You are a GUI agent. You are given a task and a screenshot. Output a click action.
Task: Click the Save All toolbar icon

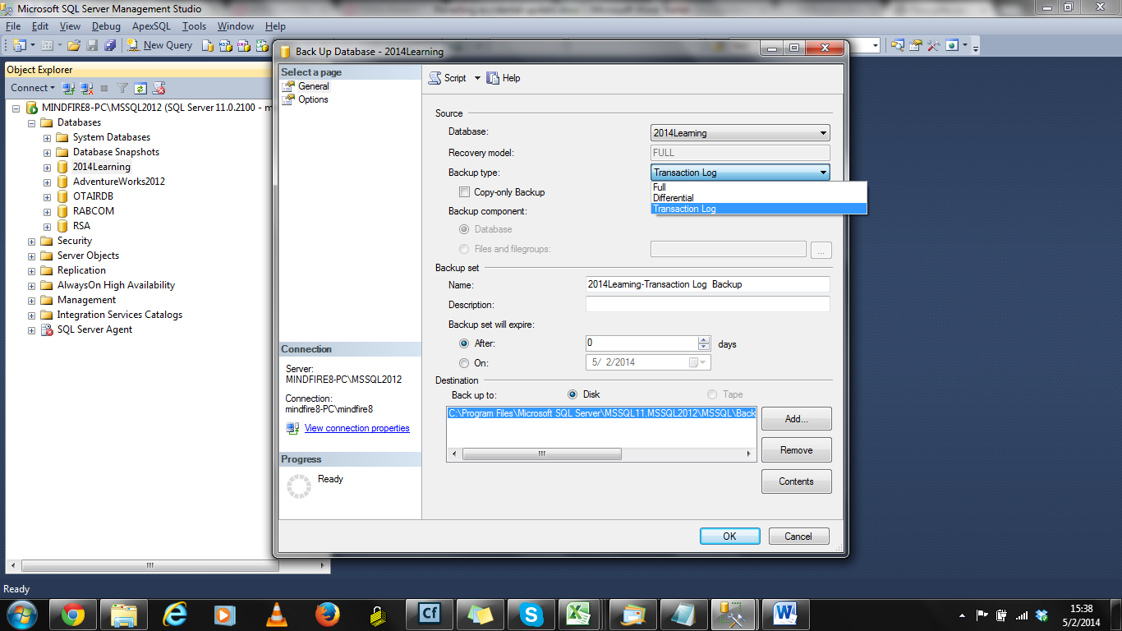110,45
